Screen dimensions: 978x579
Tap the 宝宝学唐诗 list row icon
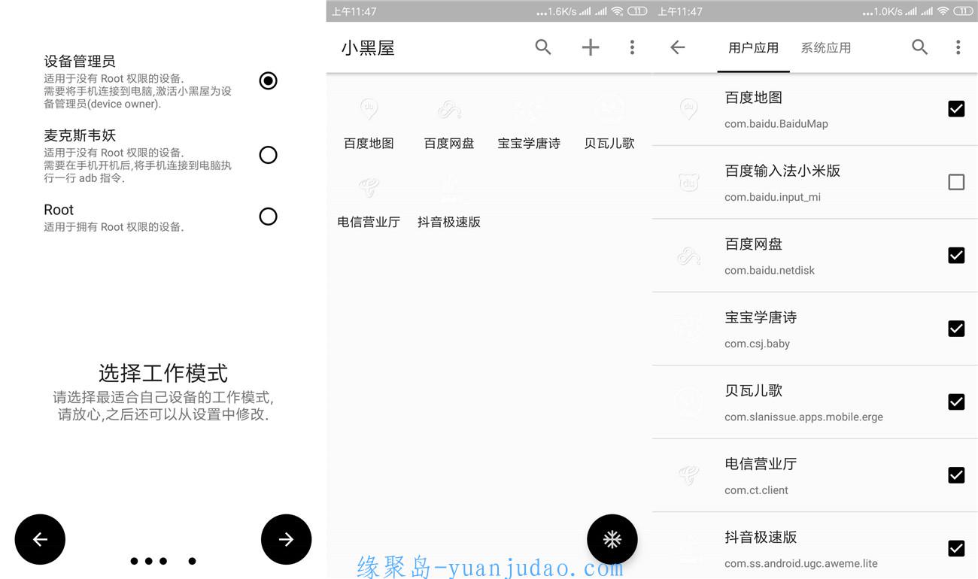point(688,329)
